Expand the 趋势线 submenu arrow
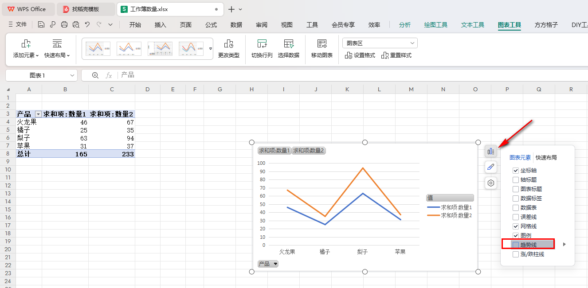 click(x=564, y=244)
